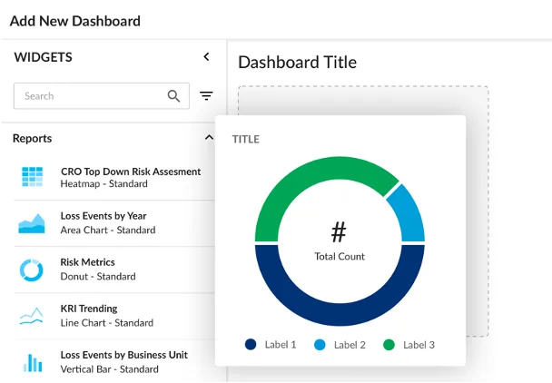Click the vertical bar icon for Loss Events by Business Unit
Screen dimensions: 552x383
click(x=33, y=363)
